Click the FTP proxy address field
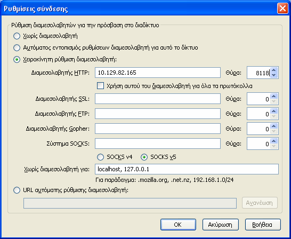291x239 pixels. pyautogui.click(x=158, y=114)
